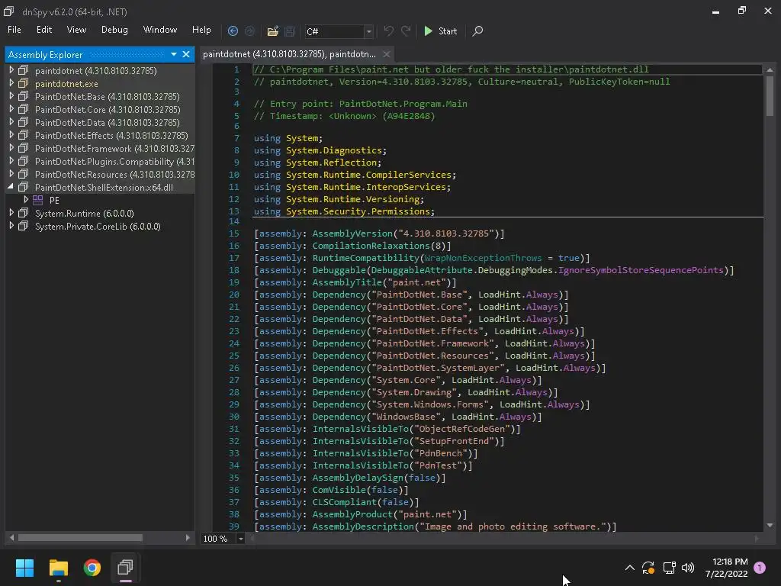
Task: Expand the paintdotnet (4.310.8103.32785) node
Action: (11, 70)
